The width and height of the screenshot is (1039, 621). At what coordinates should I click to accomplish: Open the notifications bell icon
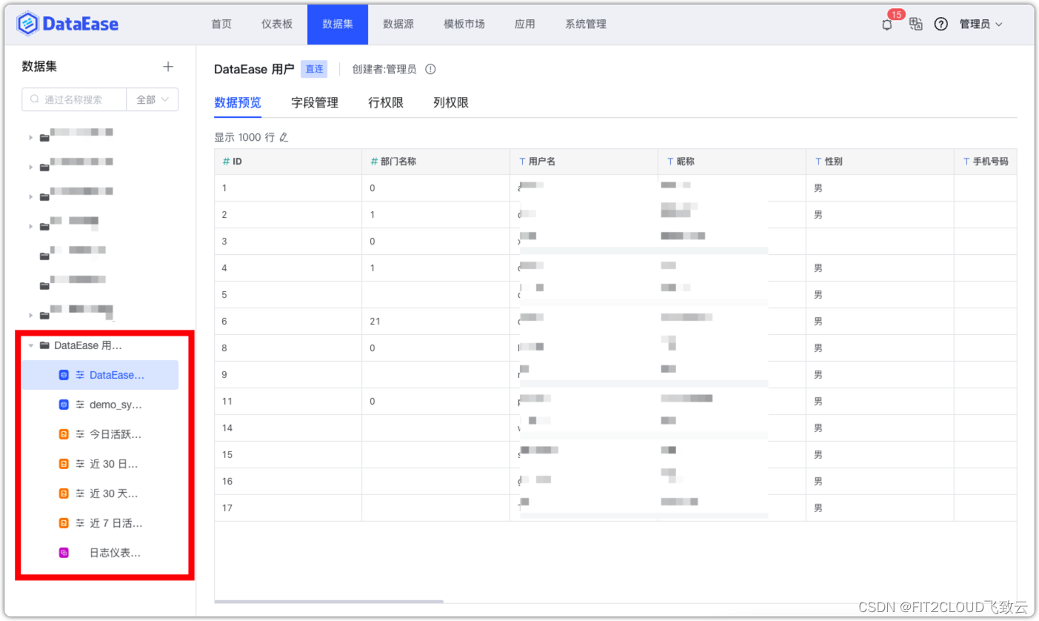point(887,24)
